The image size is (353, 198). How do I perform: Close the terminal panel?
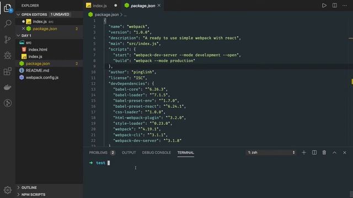344,152
